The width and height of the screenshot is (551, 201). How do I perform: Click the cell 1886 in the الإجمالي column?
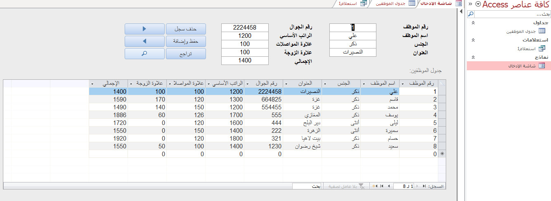[x=108, y=115]
